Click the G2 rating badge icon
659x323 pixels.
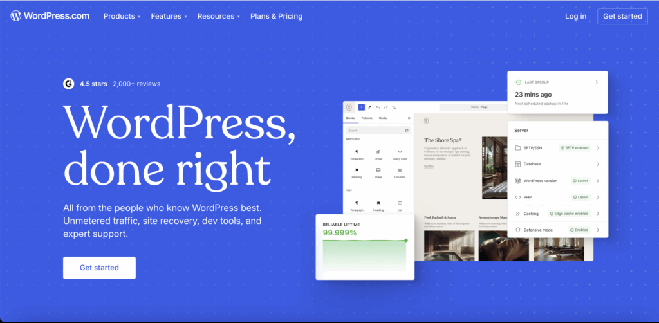point(68,84)
